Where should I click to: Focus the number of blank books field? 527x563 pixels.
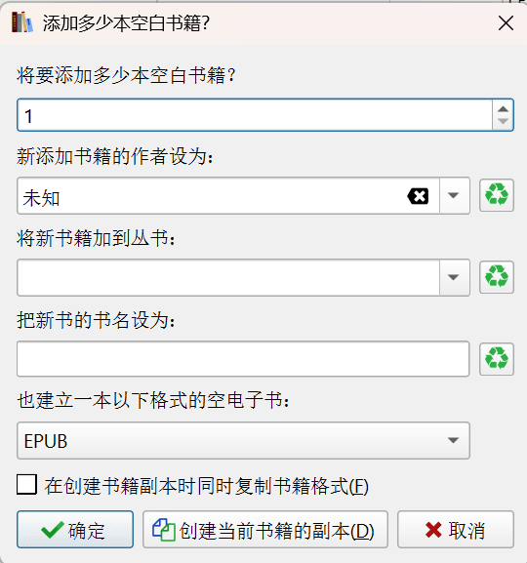(255, 115)
